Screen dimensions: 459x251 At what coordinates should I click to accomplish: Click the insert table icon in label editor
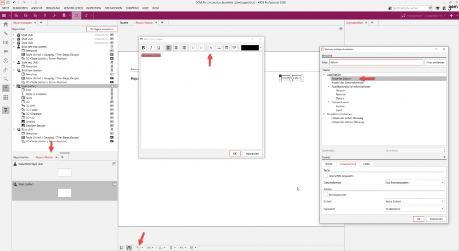tap(226, 48)
